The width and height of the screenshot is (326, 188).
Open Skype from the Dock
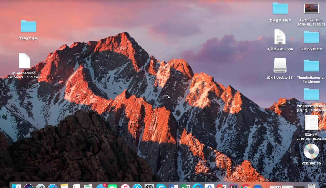click(161, 186)
